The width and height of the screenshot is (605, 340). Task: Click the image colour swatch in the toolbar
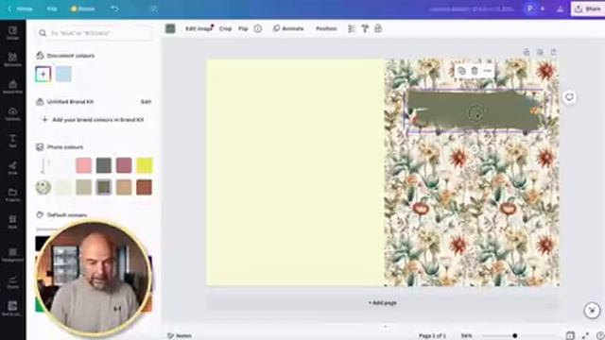click(x=170, y=28)
